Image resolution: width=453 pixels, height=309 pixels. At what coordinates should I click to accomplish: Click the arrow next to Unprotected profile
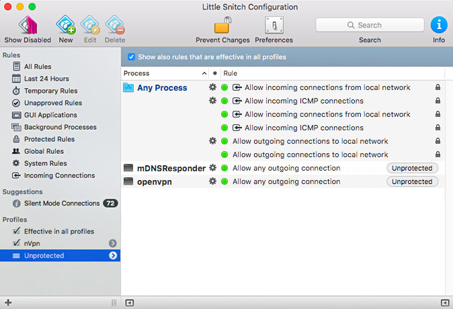tap(113, 255)
